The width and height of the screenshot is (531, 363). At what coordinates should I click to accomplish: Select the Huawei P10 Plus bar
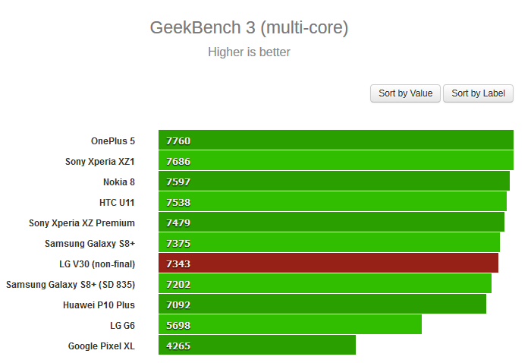click(322, 305)
